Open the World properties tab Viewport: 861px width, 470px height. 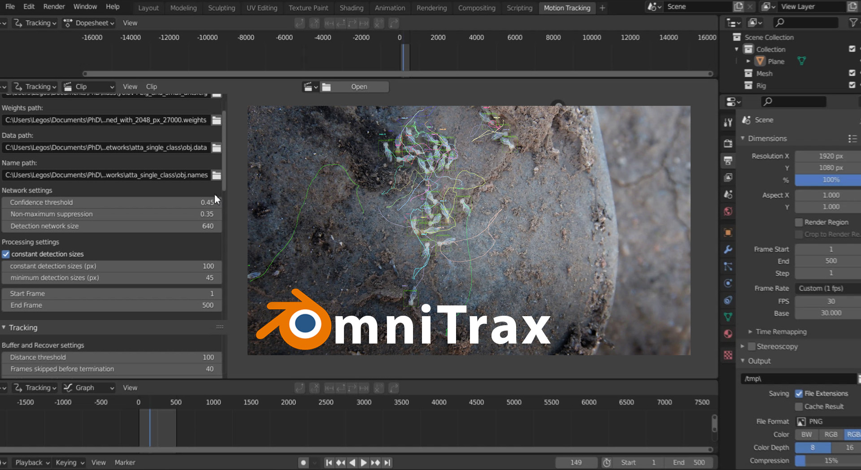pos(728,211)
